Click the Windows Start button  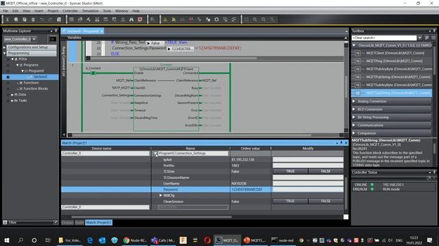coord(7,240)
